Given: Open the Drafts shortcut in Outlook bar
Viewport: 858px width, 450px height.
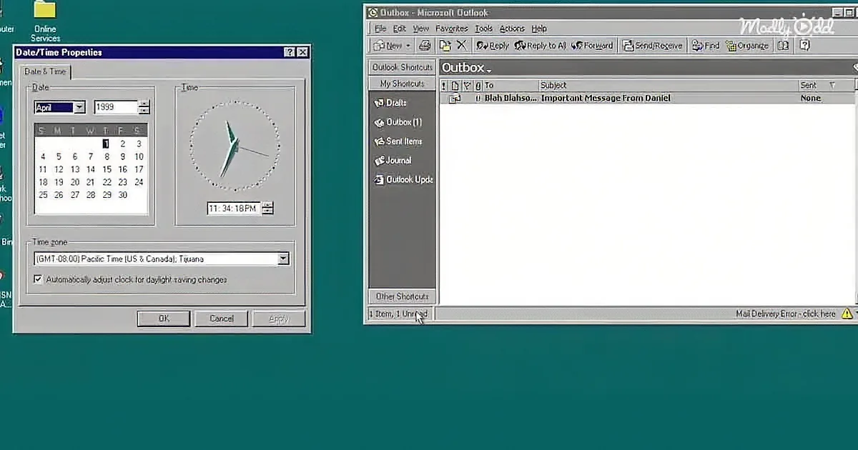Looking at the screenshot, I should click(390, 103).
